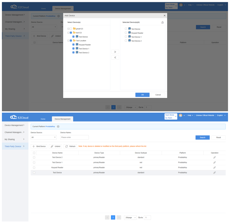Tick the checkbox for Test Device 1 table row
This screenshot has height=222, width=231.
click(34, 162)
